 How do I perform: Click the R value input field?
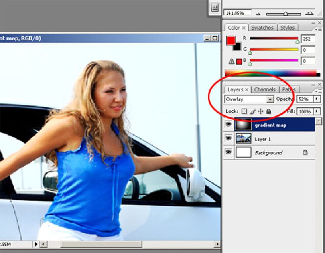click(308, 39)
